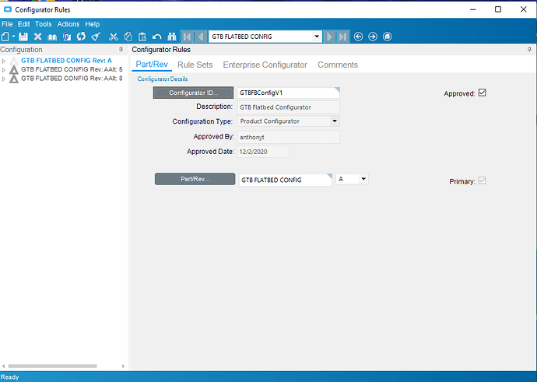Open the Configuration Type dropdown
537x382 pixels.
click(335, 121)
